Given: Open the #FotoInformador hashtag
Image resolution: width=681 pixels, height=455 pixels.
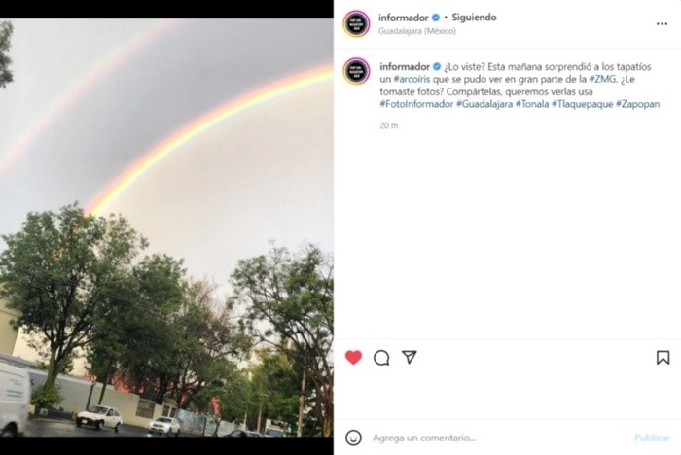Looking at the screenshot, I should [x=416, y=104].
